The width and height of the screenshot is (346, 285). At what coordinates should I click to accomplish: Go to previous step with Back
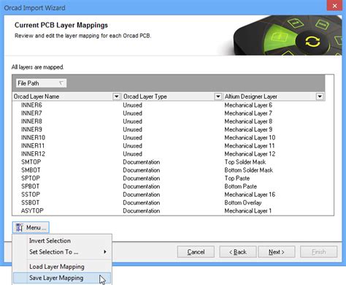238,252
